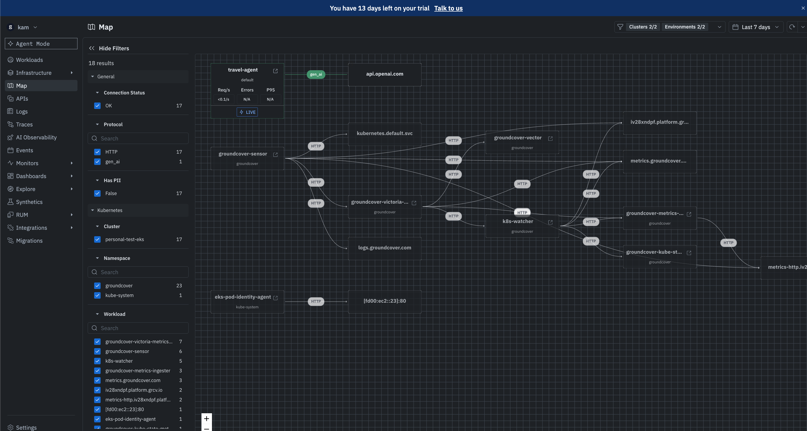Open external link icon on groundcover-metrics node
Viewport: 807px width, 431px height.
coord(689,214)
